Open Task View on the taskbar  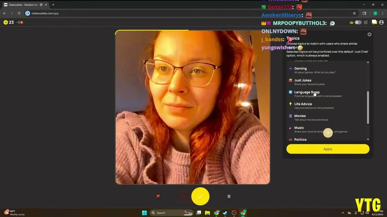(199, 213)
